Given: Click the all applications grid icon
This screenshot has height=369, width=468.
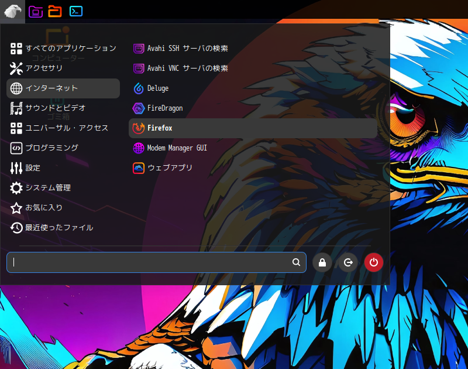Looking at the screenshot, I should (x=16, y=49).
